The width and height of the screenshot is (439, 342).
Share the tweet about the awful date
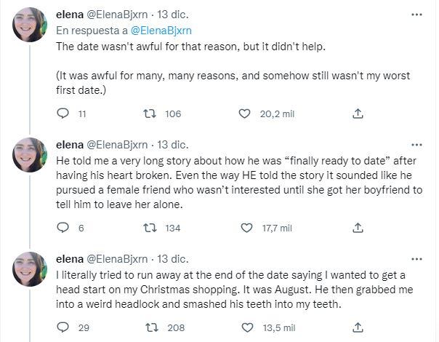(x=357, y=114)
